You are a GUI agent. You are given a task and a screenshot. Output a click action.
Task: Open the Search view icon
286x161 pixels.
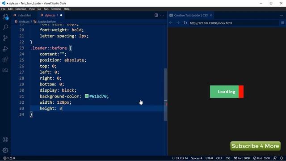tap(5, 27)
